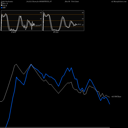This screenshot has width=128, height=128.
Task: Click the '41.95Close' price label
Action: (x=116, y=97)
